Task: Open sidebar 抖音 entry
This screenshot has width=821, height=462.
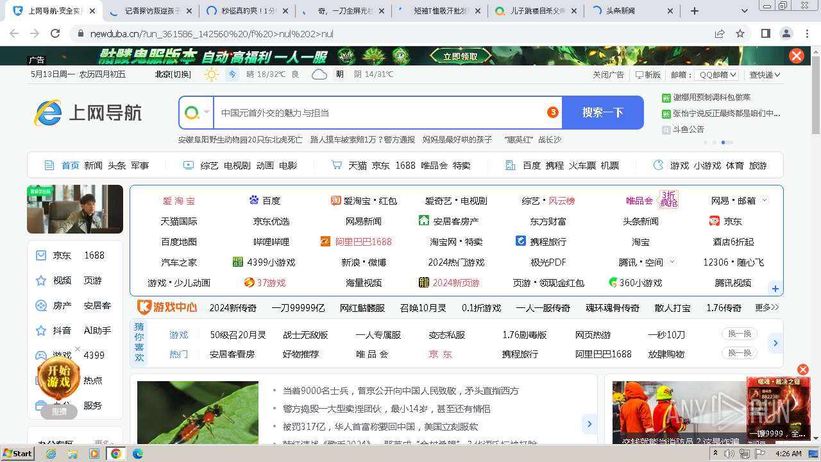Action: [x=53, y=330]
